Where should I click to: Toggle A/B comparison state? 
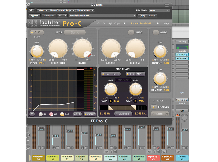pyautogui.click(x=110, y=24)
